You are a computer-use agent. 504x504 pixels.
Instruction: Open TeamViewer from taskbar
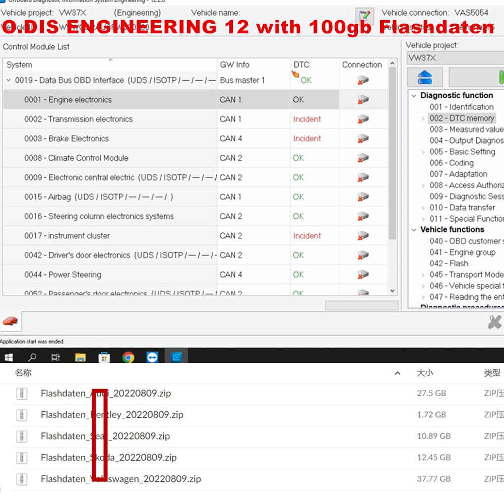click(x=152, y=357)
